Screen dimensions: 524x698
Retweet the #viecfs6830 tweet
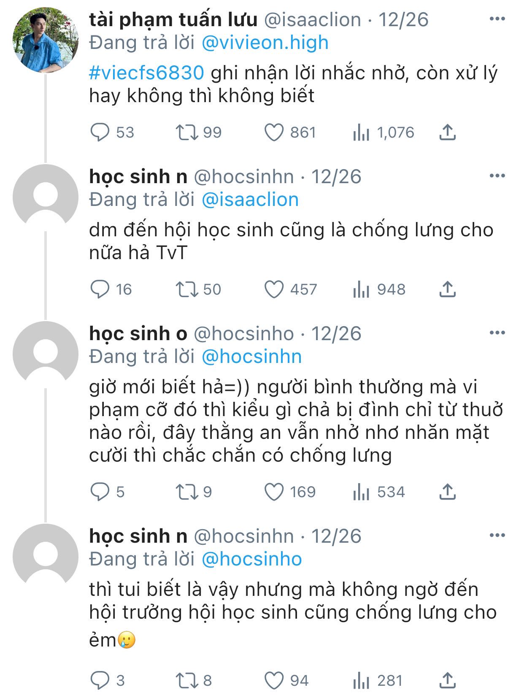pos(187,133)
